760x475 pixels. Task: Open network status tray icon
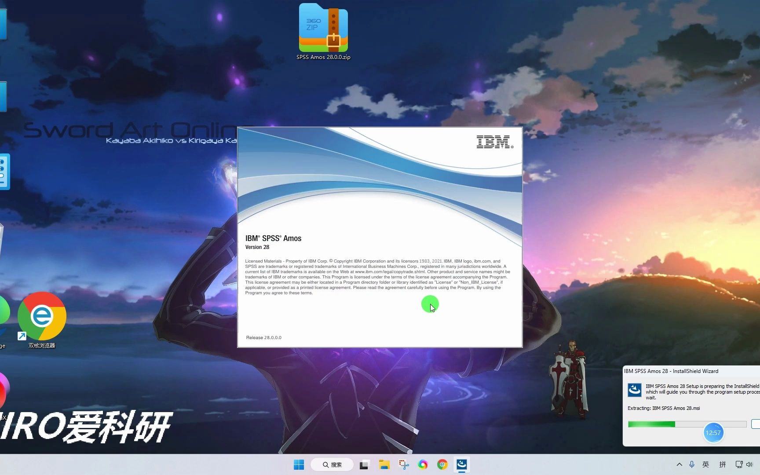pos(739,464)
